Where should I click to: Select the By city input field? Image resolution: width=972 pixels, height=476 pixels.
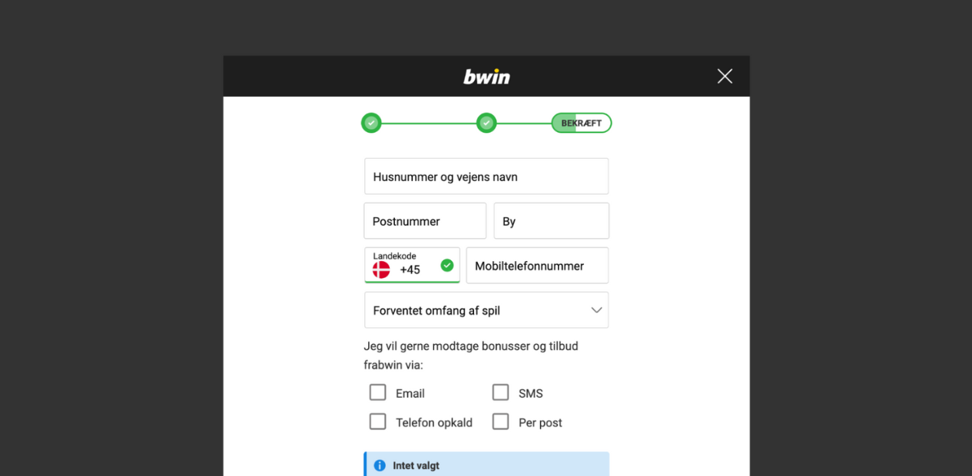click(552, 221)
